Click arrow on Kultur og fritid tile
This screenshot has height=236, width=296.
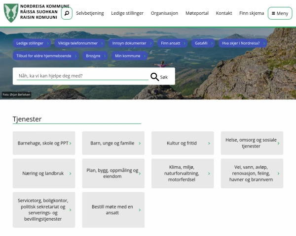(x=209, y=144)
